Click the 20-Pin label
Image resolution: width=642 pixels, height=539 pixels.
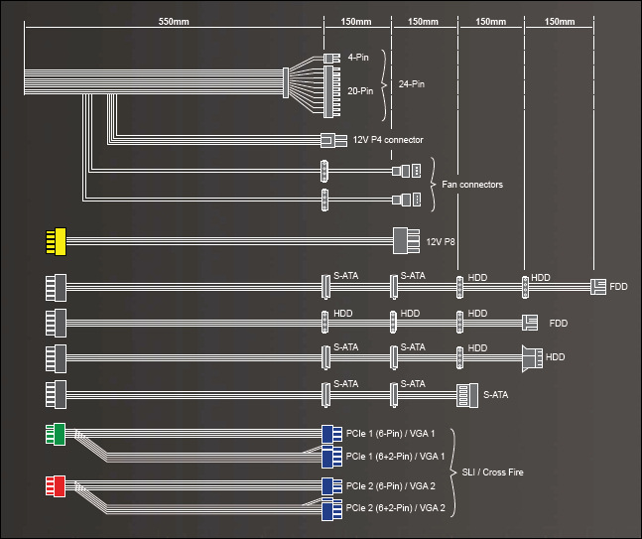pyautogui.click(x=360, y=90)
